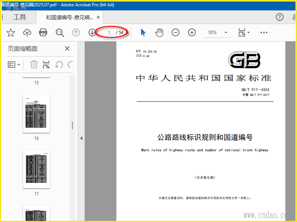Rotate pages counterclockwise

click(x=59, y=64)
